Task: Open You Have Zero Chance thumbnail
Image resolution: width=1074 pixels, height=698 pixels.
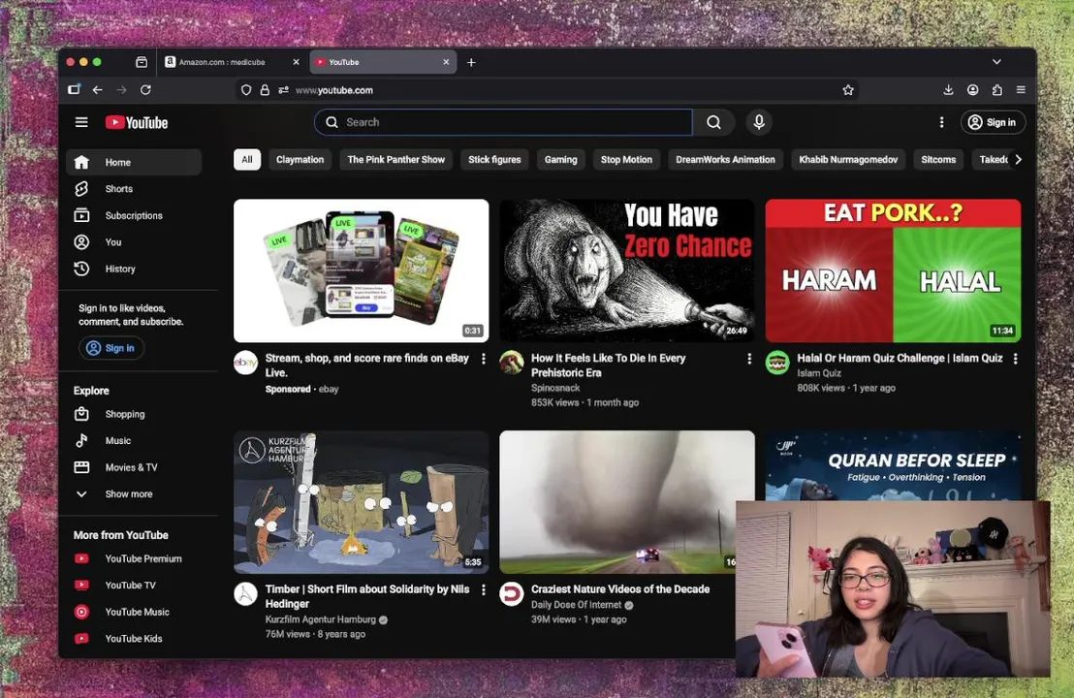Action: 627,270
